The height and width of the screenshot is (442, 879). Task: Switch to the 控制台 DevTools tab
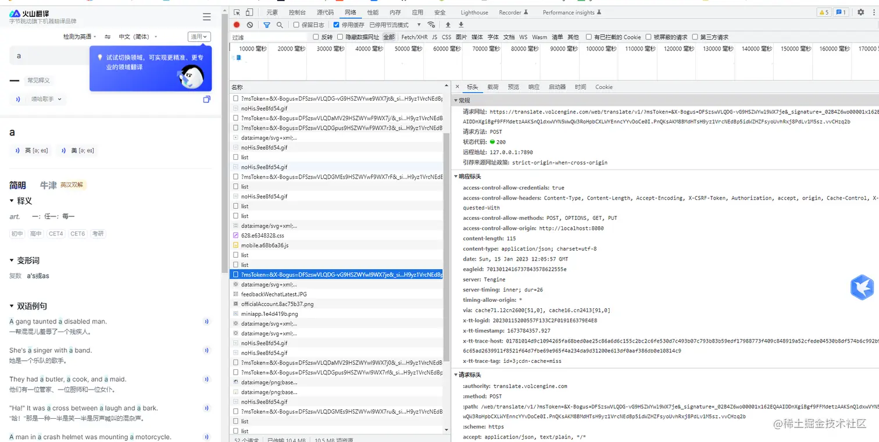pos(297,12)
